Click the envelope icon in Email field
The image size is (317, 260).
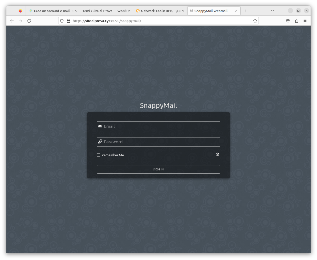[100, 126]
